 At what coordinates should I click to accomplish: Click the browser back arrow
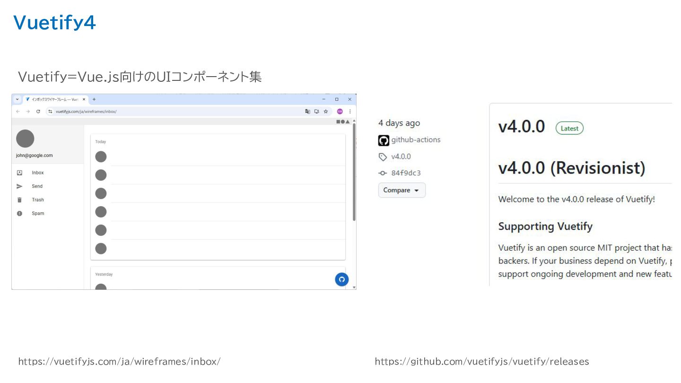[18, 112]
